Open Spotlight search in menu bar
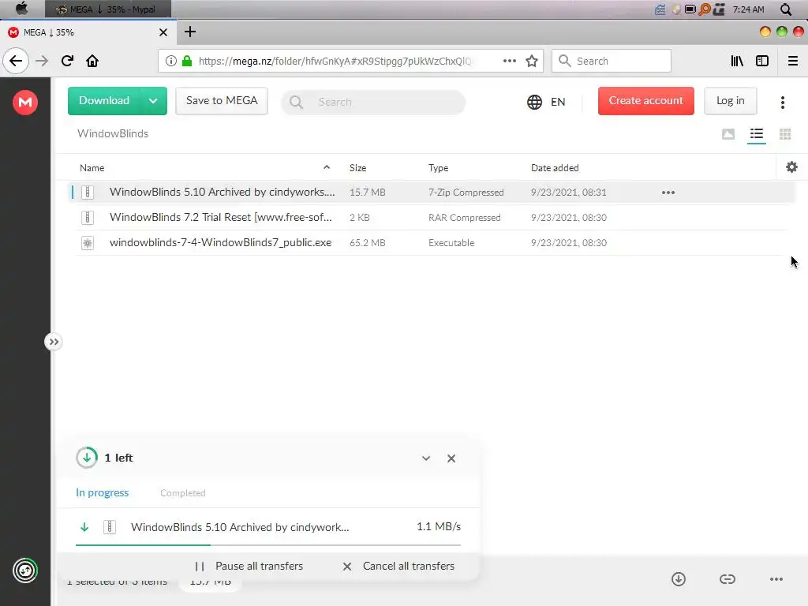 (x=786, y=9)
